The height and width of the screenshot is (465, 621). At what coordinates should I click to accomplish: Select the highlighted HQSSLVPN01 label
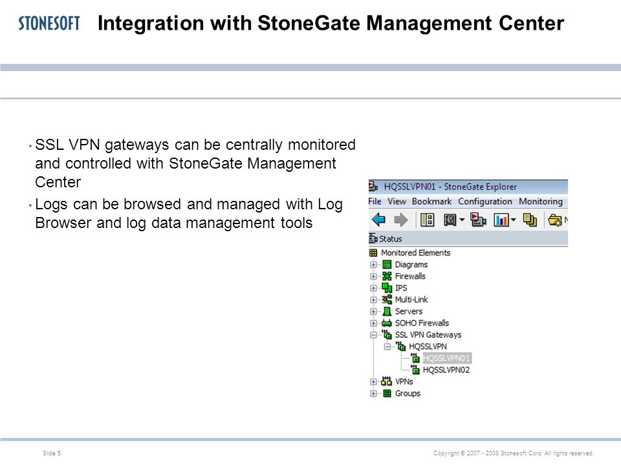point(447,358)
